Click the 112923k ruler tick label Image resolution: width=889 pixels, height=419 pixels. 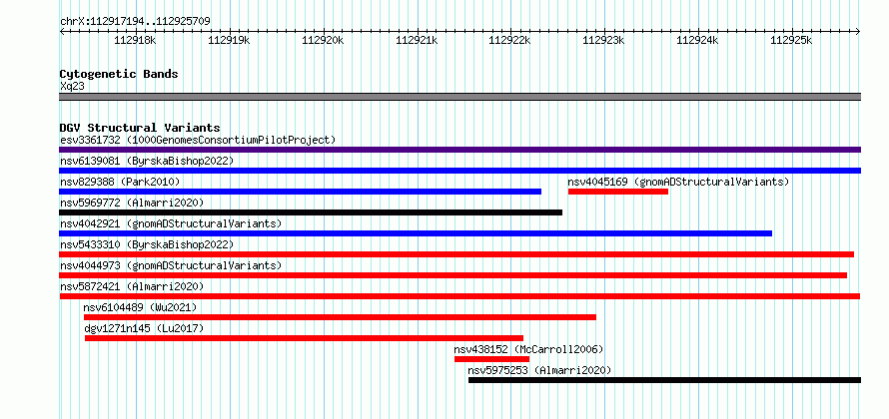tap(603, 40)
